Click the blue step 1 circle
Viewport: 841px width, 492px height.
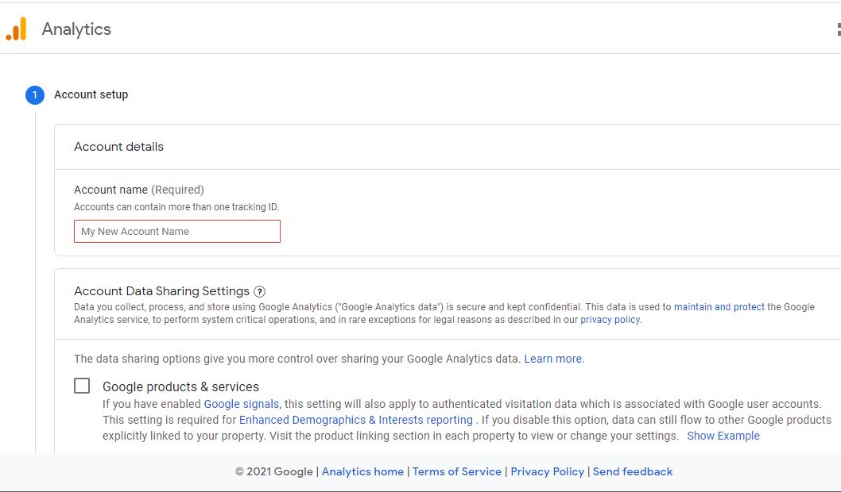35,95
